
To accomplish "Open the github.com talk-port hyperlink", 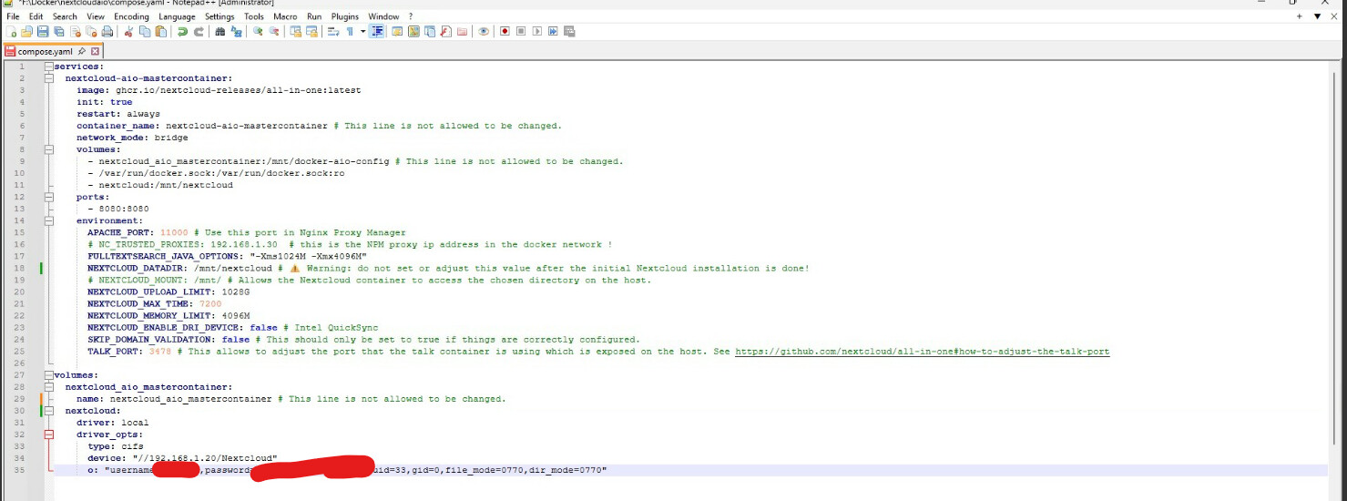I will [x=922, y=352].
